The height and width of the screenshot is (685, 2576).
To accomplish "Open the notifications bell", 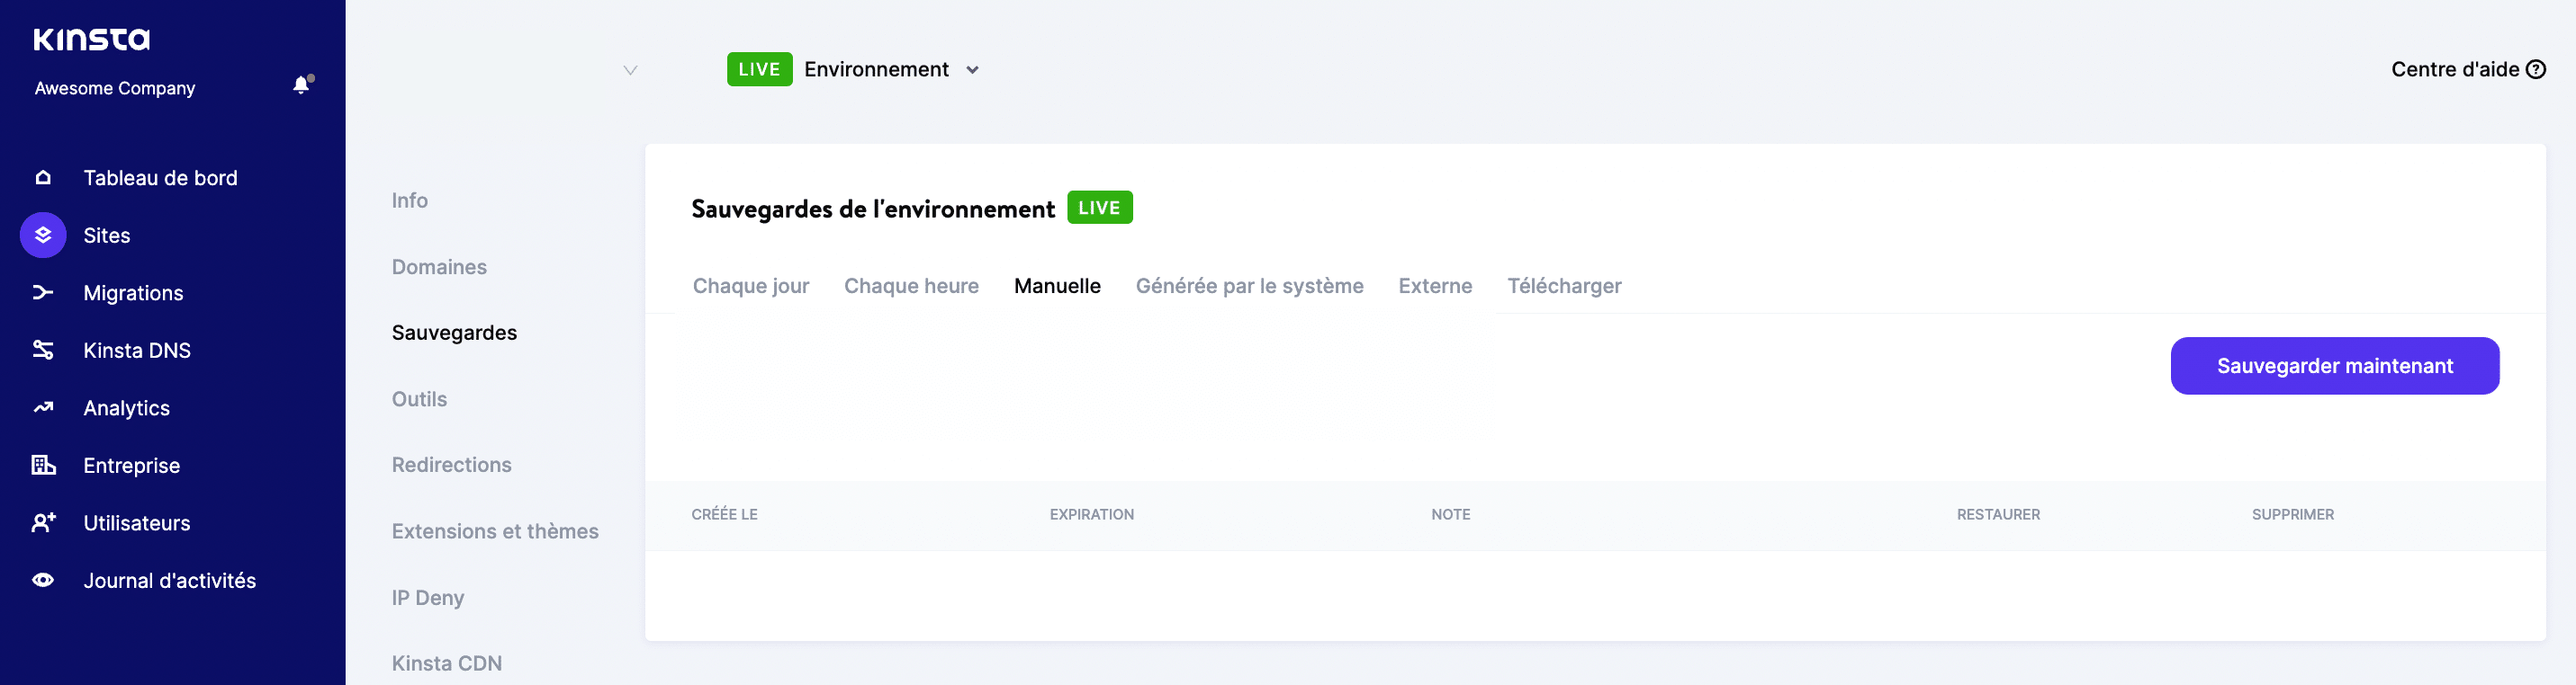I will pyautogui.click(x=302, y=85).
